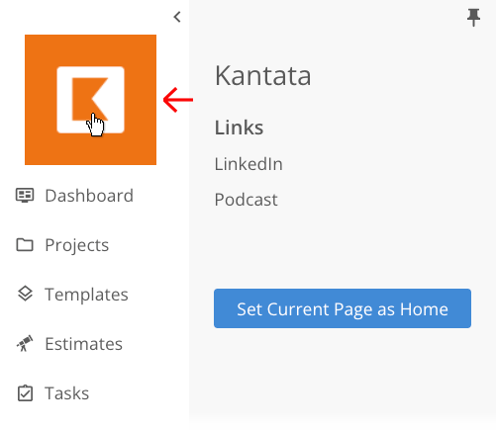Click the Kantata panel title text
496x430 pixels.
tap(263, 76)
